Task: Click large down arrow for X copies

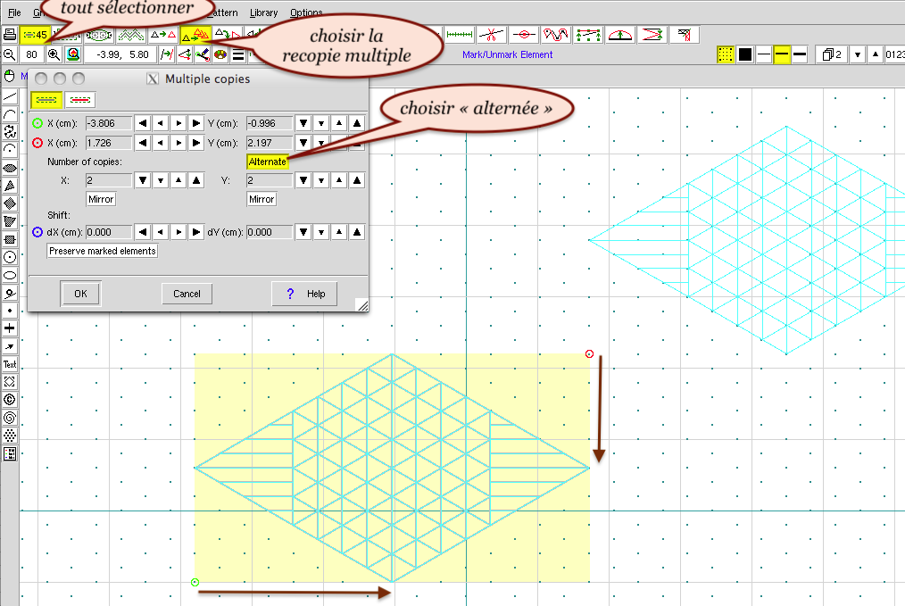Action: pyautogui.click(x=143, y=180)
